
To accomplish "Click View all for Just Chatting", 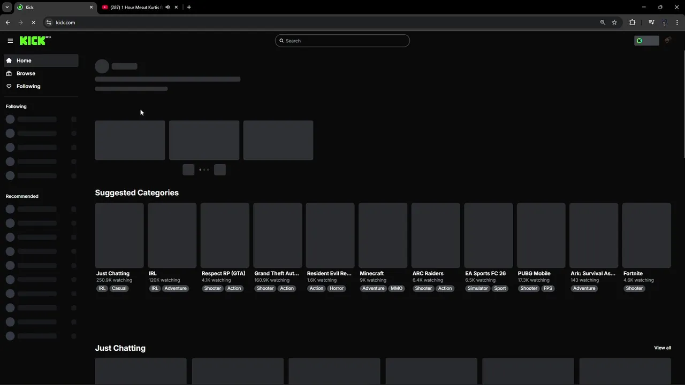I will [663, 348].
